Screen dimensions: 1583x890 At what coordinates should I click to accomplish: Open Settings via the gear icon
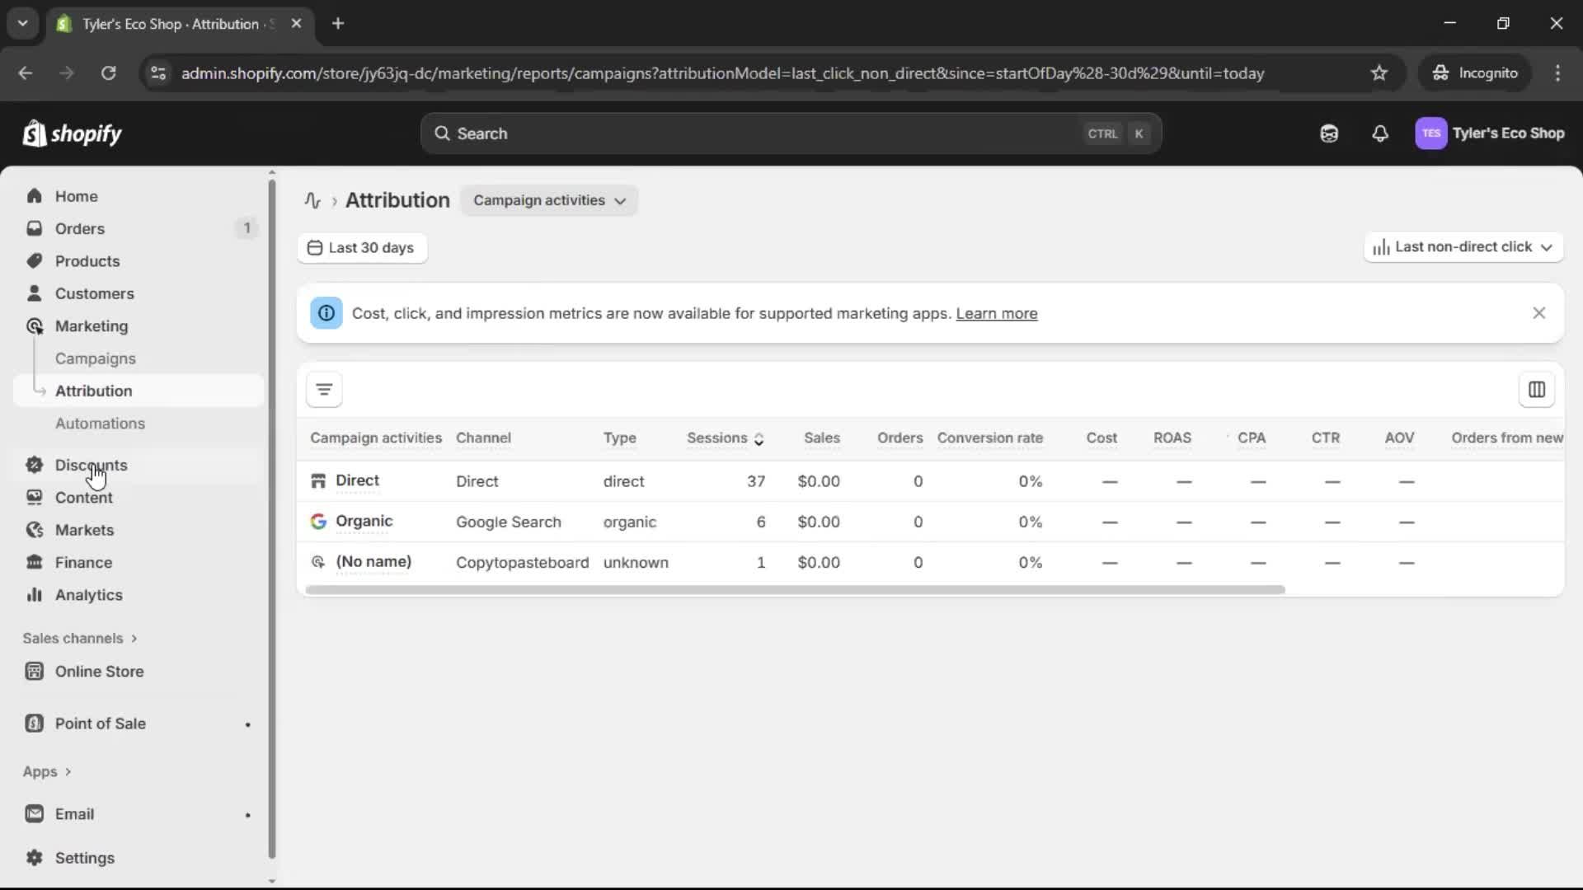click(34, 858)
